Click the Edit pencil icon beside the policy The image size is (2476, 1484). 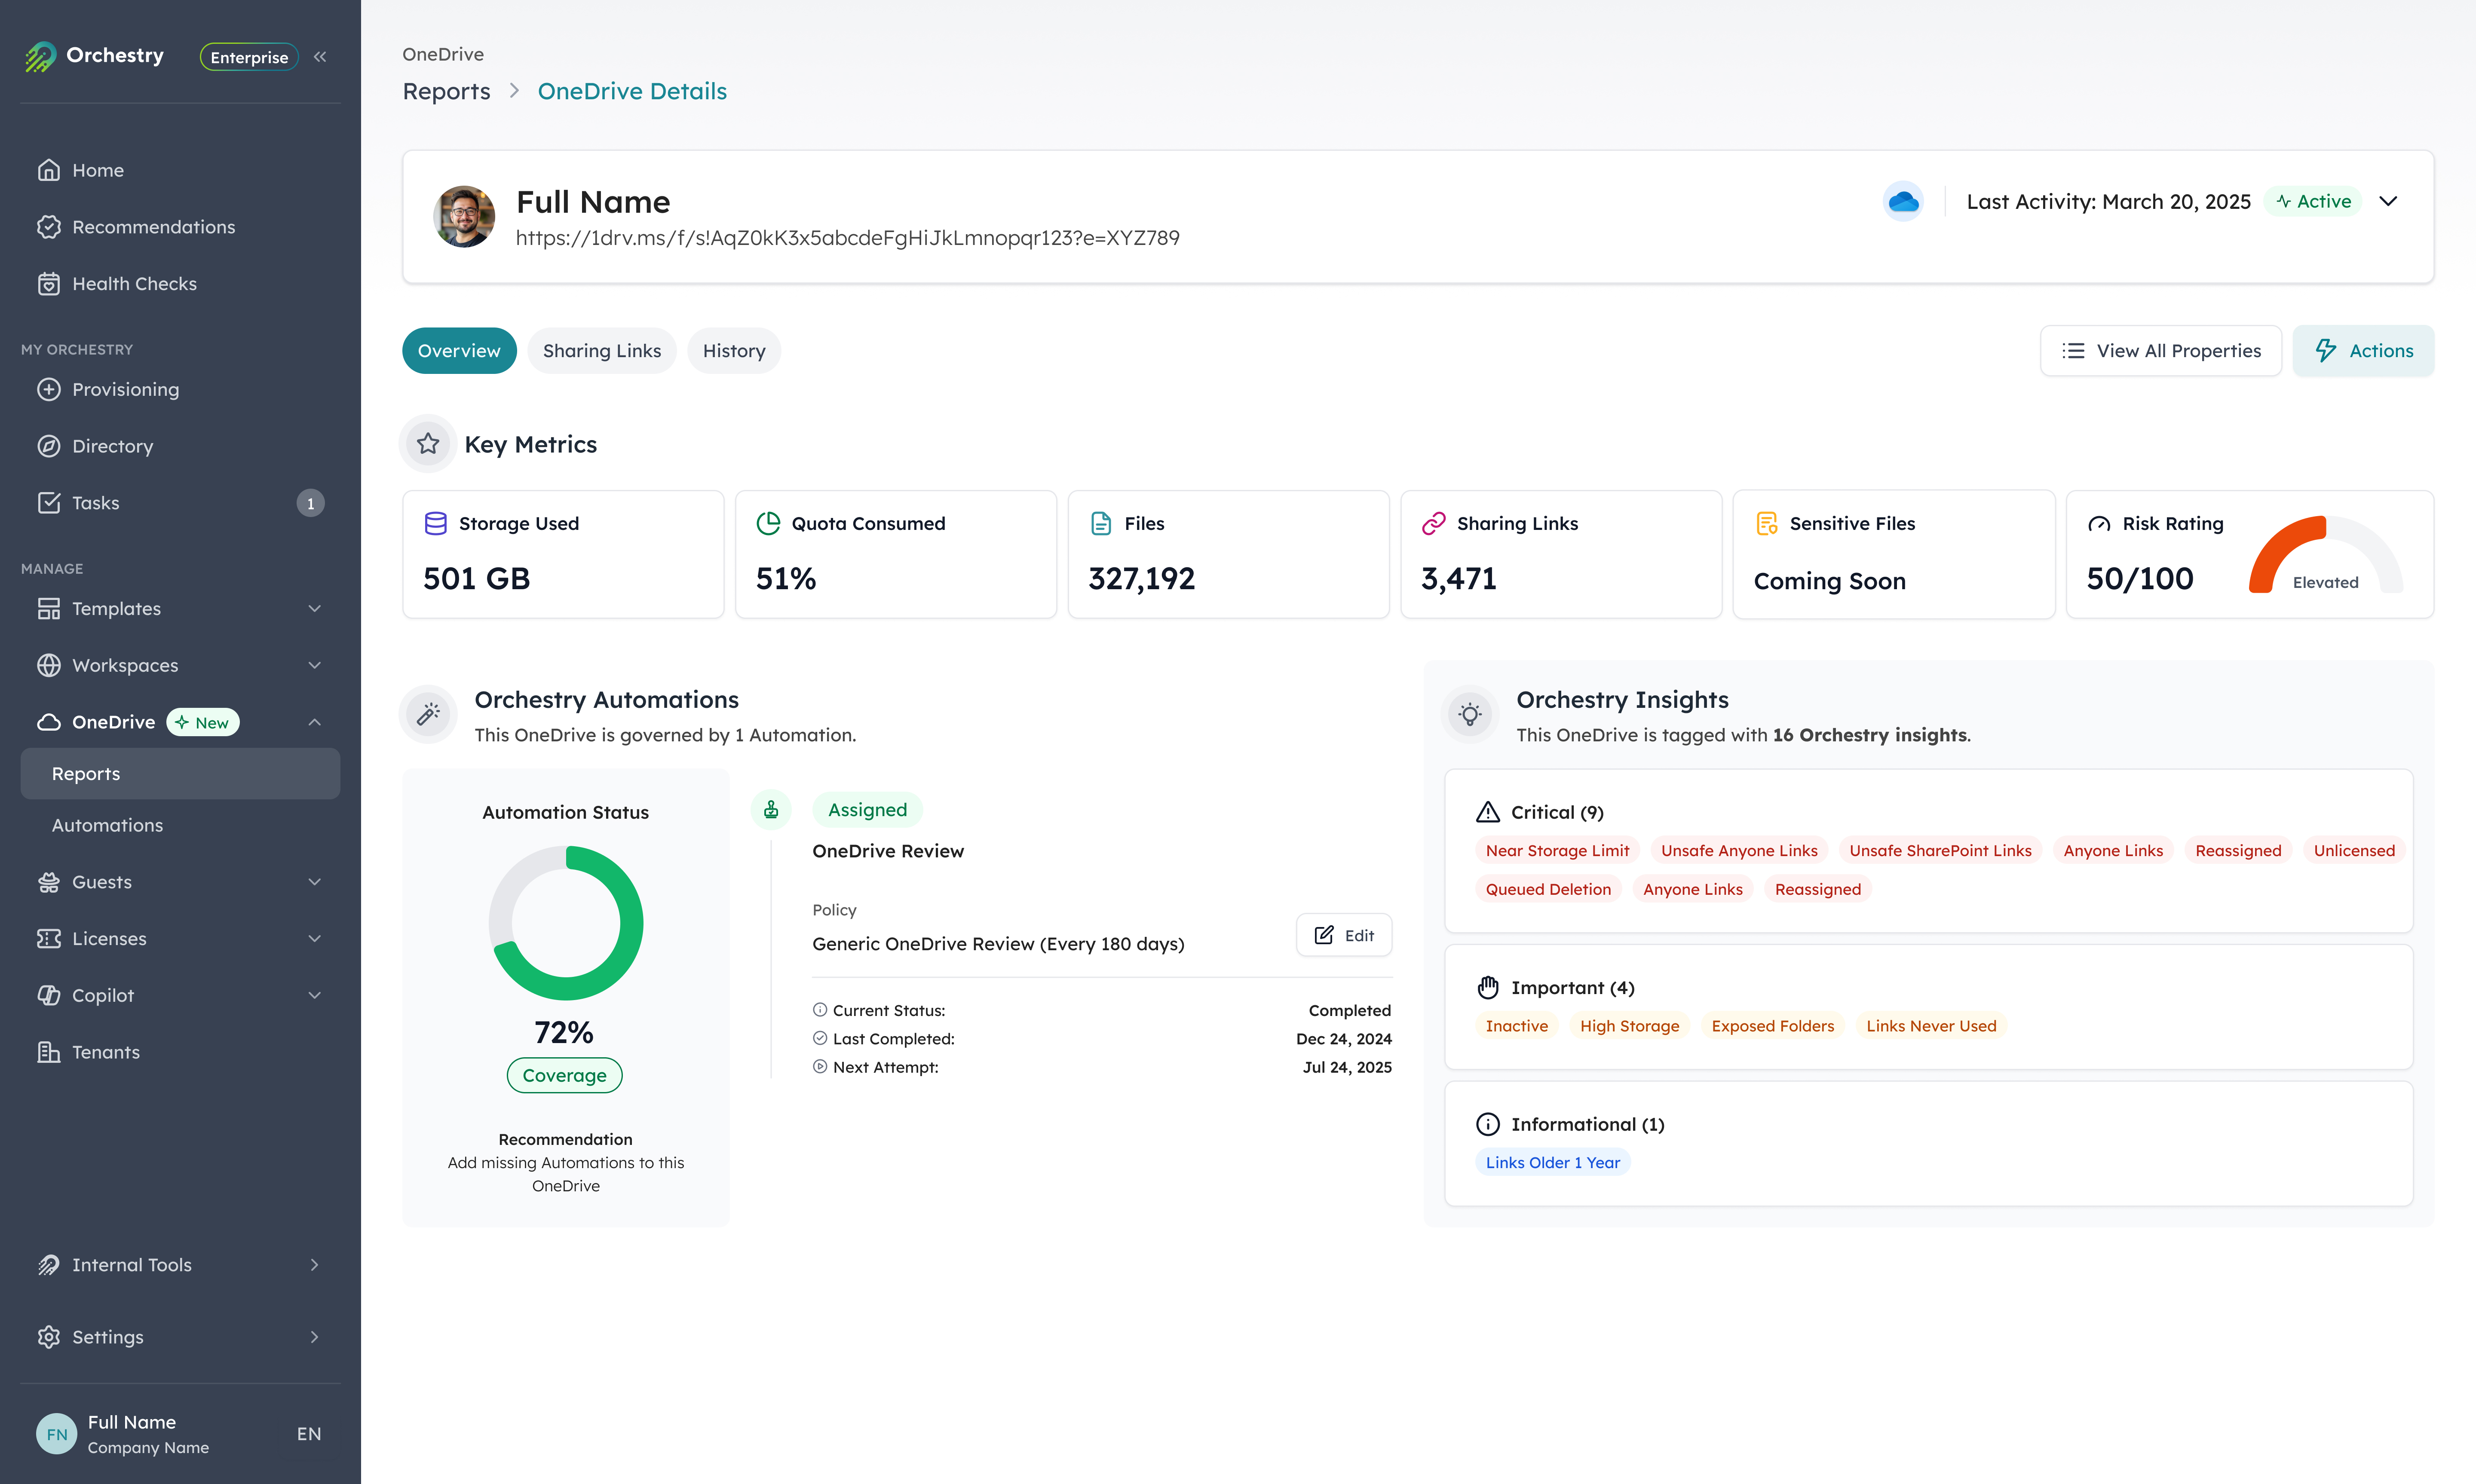click(x=1325, y=935)
